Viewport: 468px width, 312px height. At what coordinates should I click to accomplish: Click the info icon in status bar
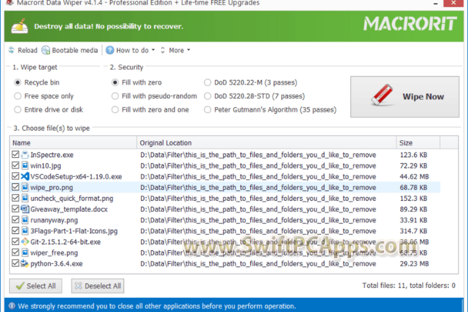pos(12,305)
